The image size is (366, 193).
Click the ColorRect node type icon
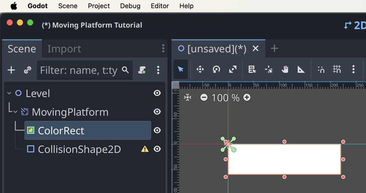click(31, 130)
